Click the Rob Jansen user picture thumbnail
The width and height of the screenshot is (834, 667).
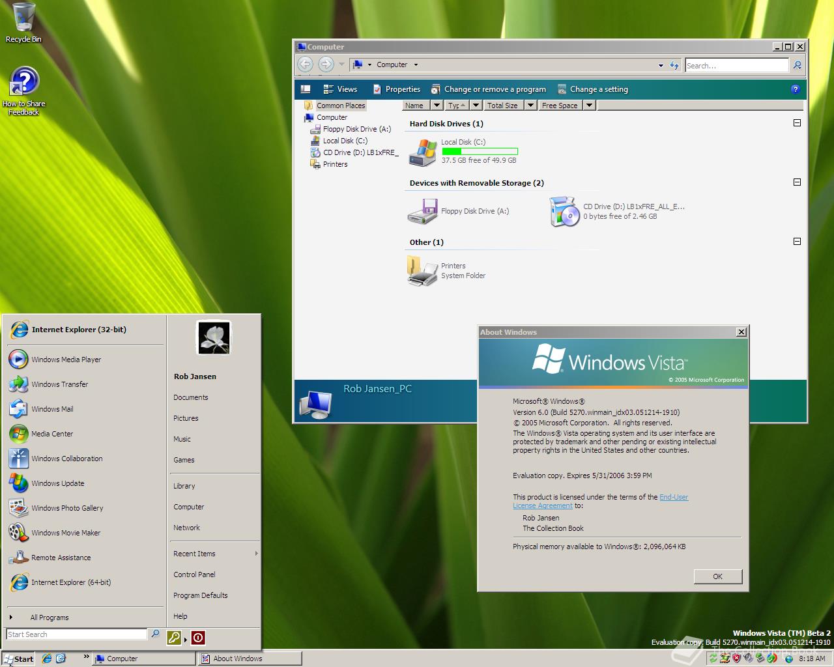click(x=214, y=338)
